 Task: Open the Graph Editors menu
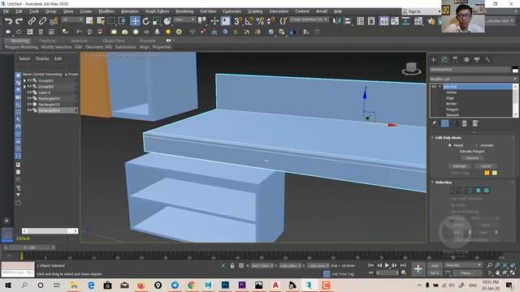click(x=157, y=11)
